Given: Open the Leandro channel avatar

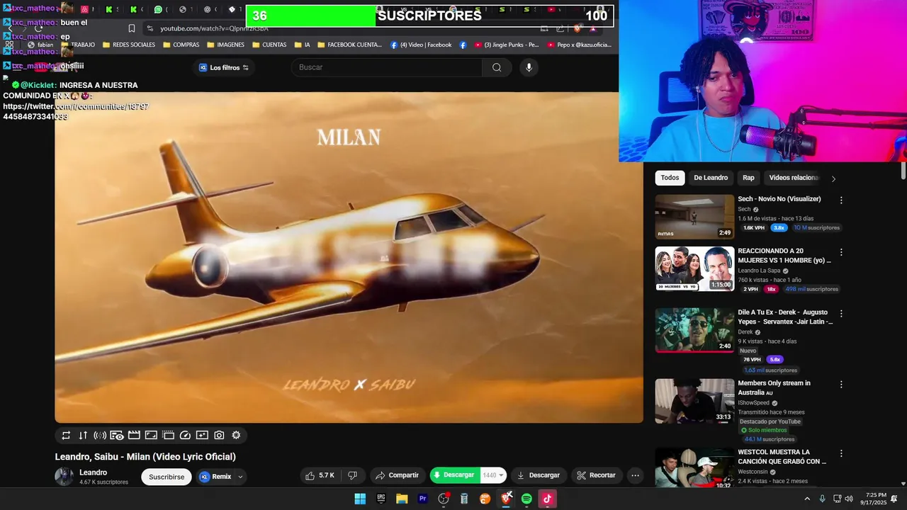Looking at the screenshot, I should tap(64, 477).
